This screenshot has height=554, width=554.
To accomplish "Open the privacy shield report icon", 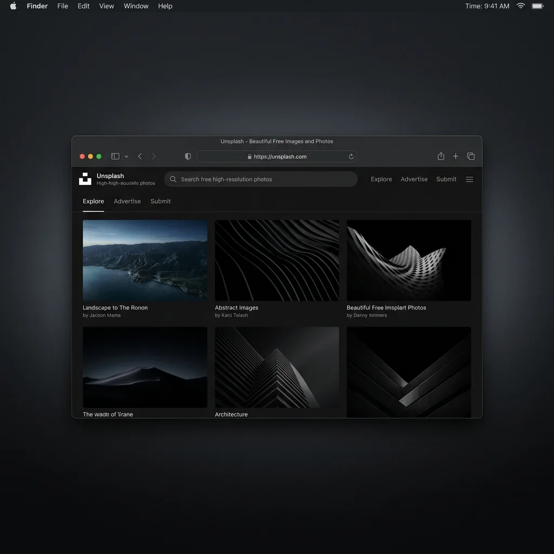I will point(188,156).
